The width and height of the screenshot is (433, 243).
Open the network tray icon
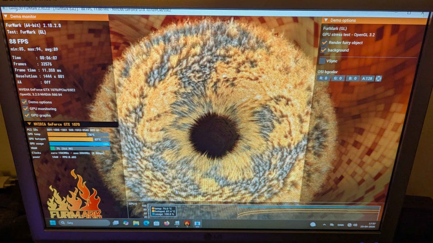(349, 225)
